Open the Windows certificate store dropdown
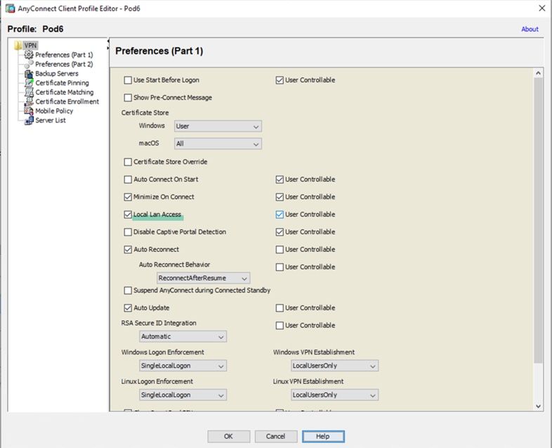 (x=218, y=126)
